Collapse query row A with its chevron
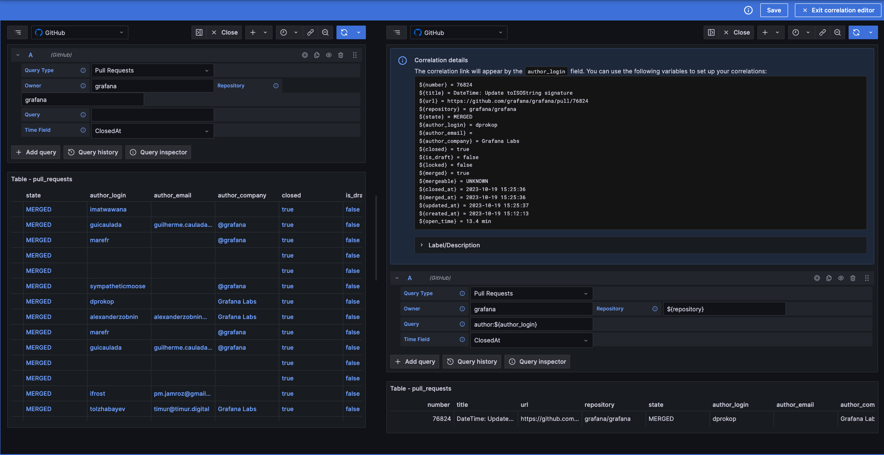 (17, 55)
